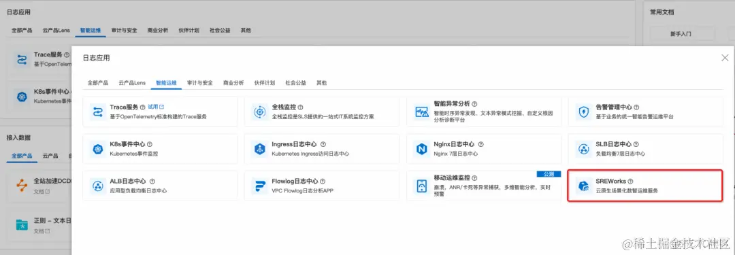Click text Kubernetes事件监控 in dialog
The image size is (735, 255).
(133, 154)
